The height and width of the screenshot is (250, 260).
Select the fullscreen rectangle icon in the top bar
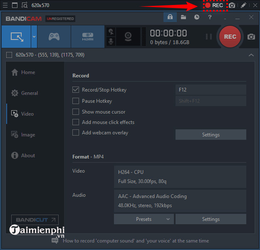pos(15,5)
